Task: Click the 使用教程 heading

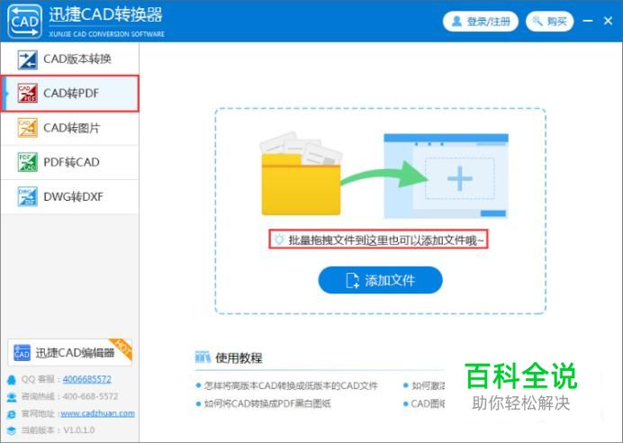Action: coord(239,358)
